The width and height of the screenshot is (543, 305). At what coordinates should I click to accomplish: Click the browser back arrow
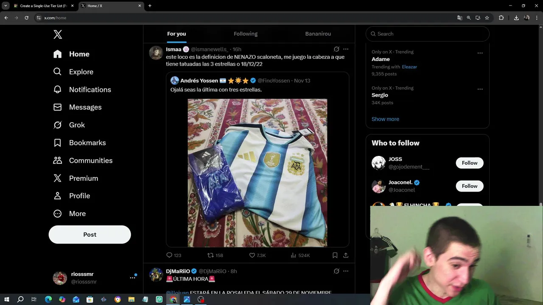point(6,18)
